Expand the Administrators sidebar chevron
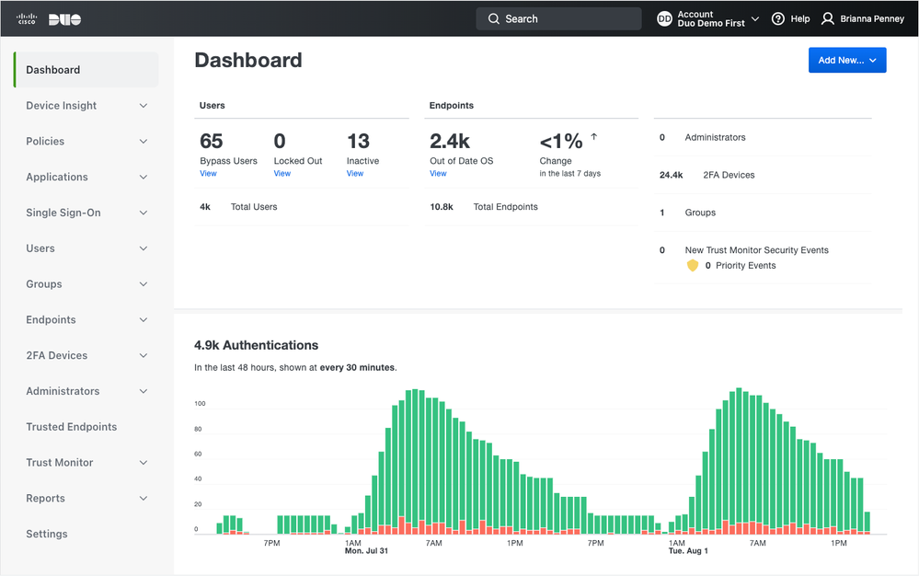 point(144,391)
